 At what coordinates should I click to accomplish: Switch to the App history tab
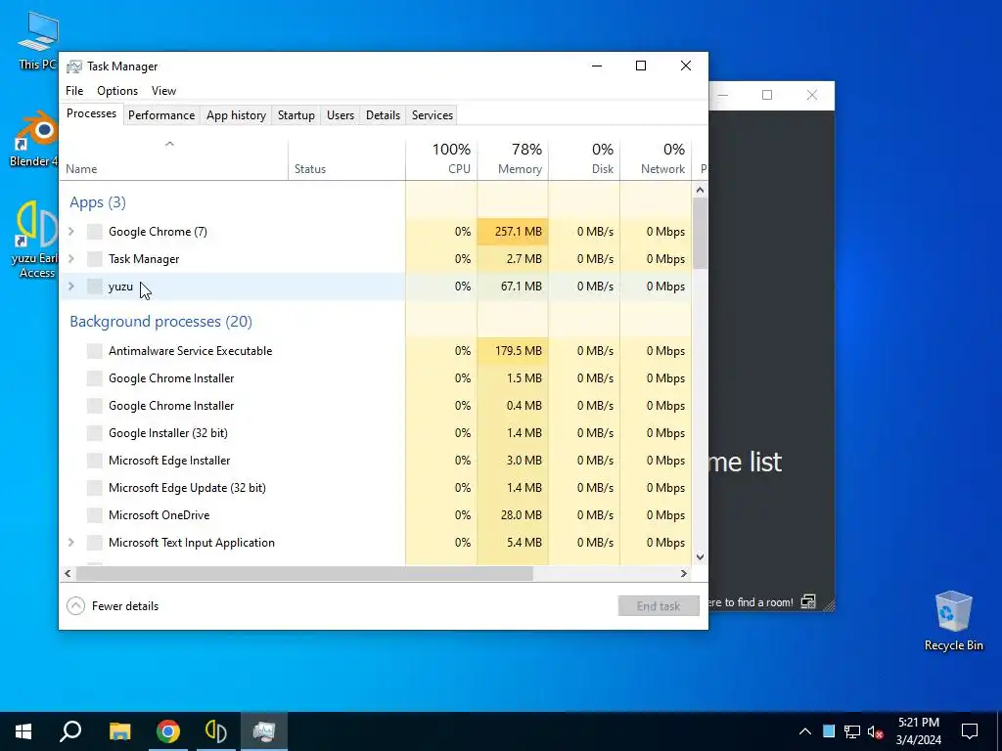point(236,115)
